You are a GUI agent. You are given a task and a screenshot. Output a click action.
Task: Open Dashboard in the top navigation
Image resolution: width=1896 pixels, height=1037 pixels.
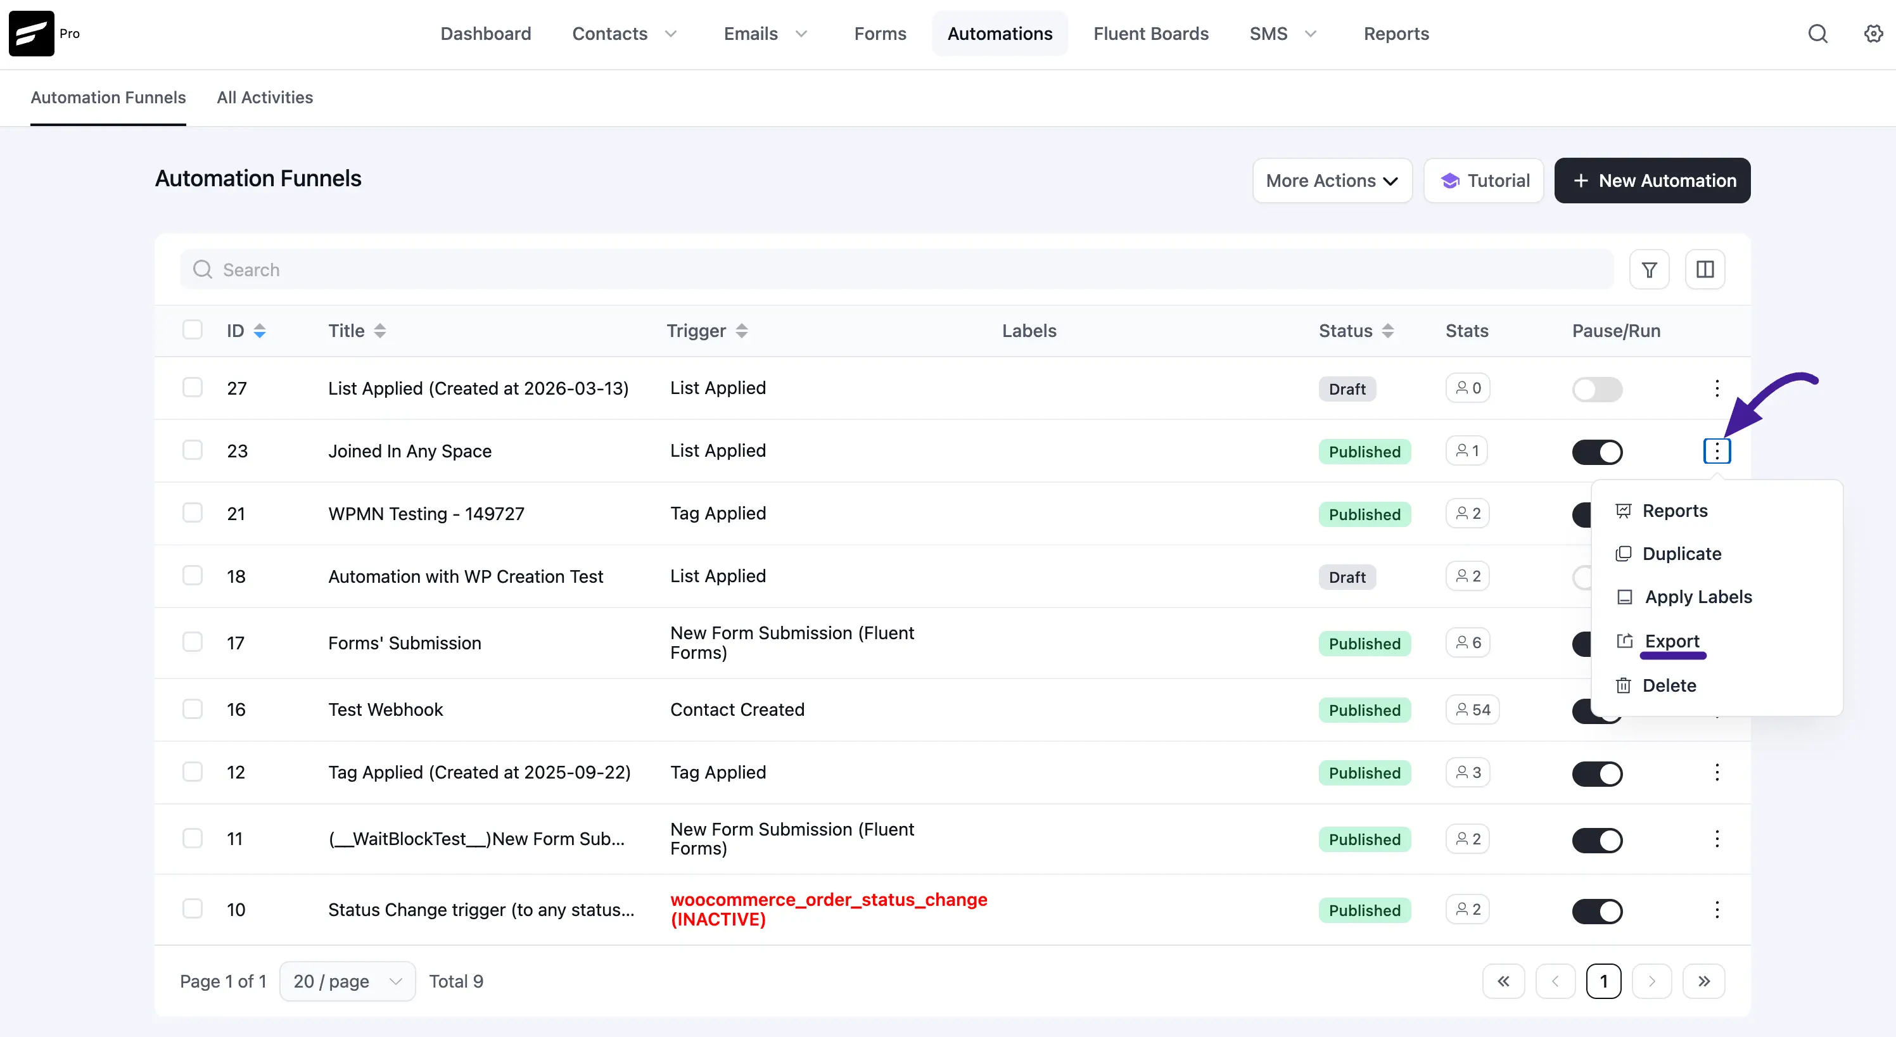coord(486,34)
